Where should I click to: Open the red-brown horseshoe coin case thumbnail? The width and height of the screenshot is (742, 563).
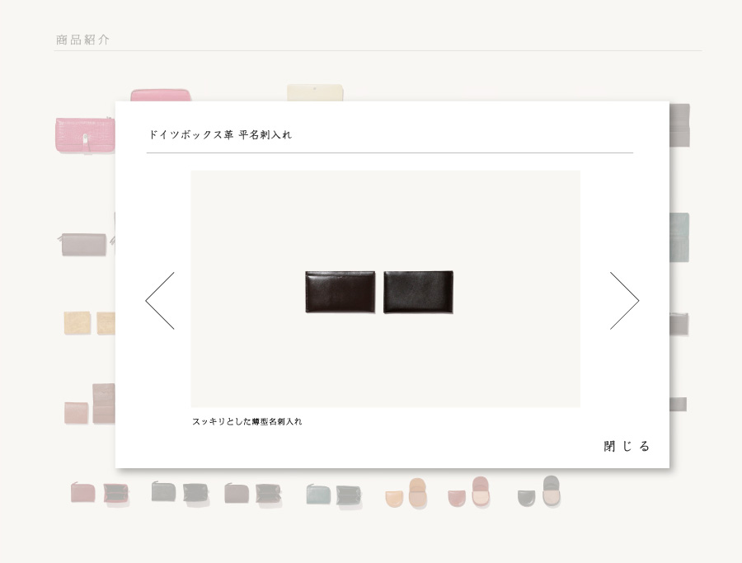coord(469,492)
